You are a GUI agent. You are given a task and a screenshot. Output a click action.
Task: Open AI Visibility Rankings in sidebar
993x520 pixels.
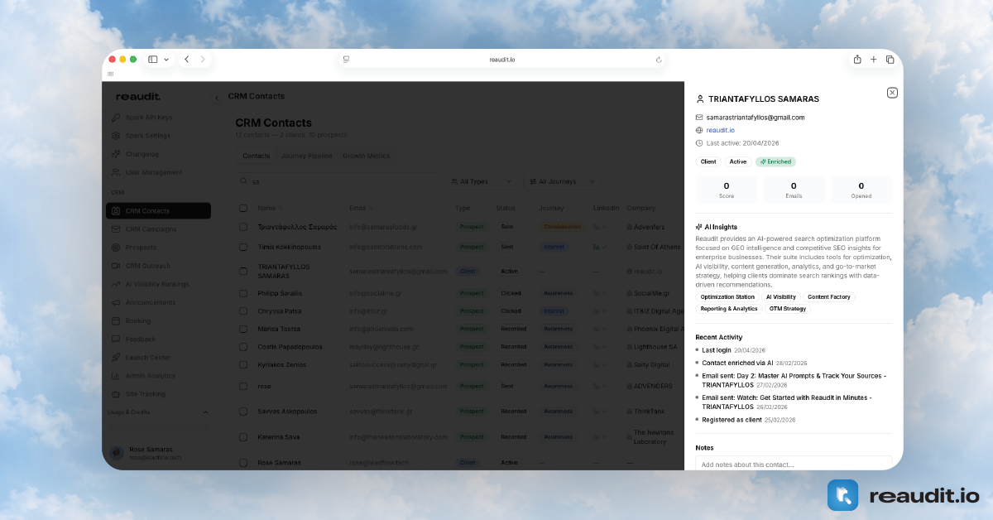[x=158, y=284]
